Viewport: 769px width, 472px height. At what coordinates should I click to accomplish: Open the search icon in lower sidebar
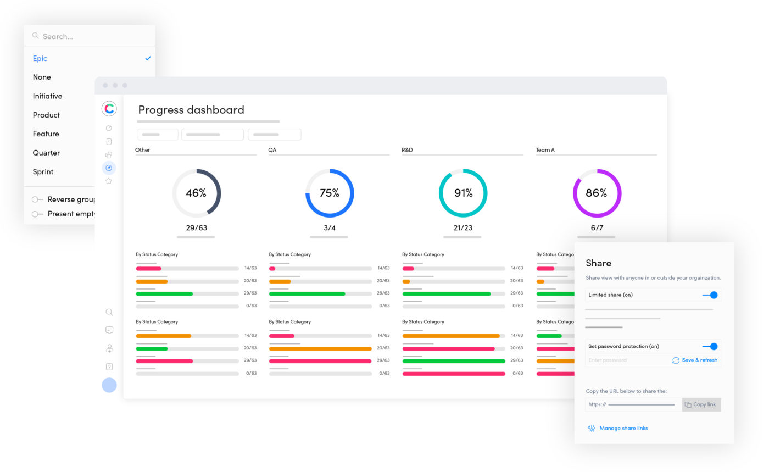[x=109, y=312]
